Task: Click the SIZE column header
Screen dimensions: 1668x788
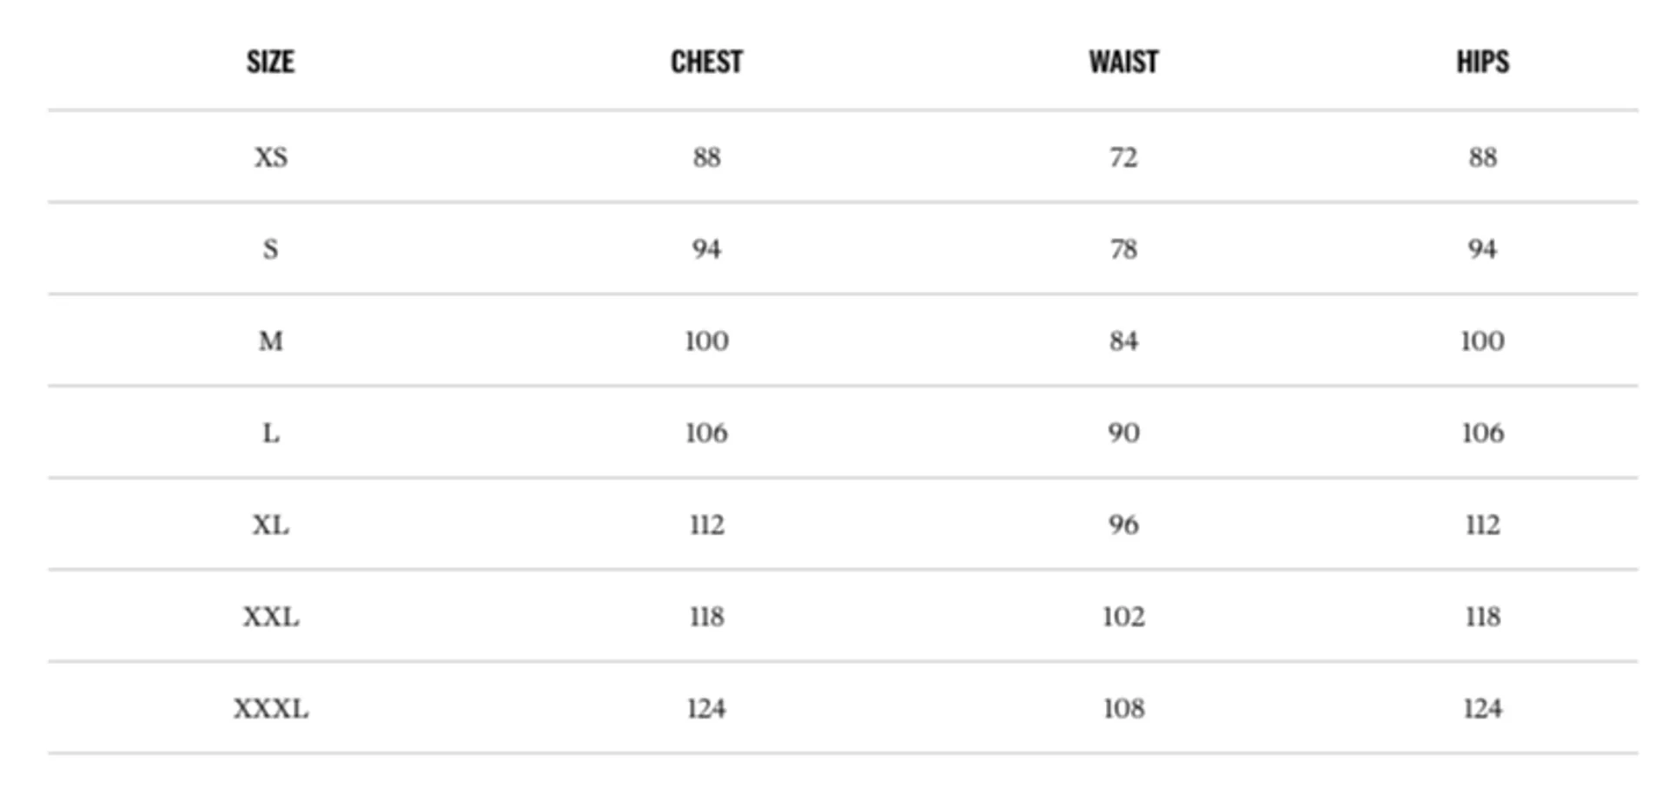Action: tap(270, 62)
